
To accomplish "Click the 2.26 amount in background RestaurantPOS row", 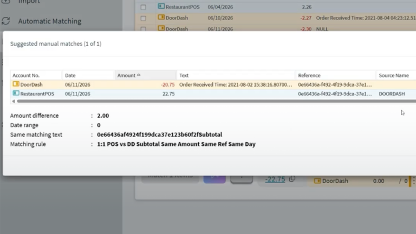I will click(307, 7).
